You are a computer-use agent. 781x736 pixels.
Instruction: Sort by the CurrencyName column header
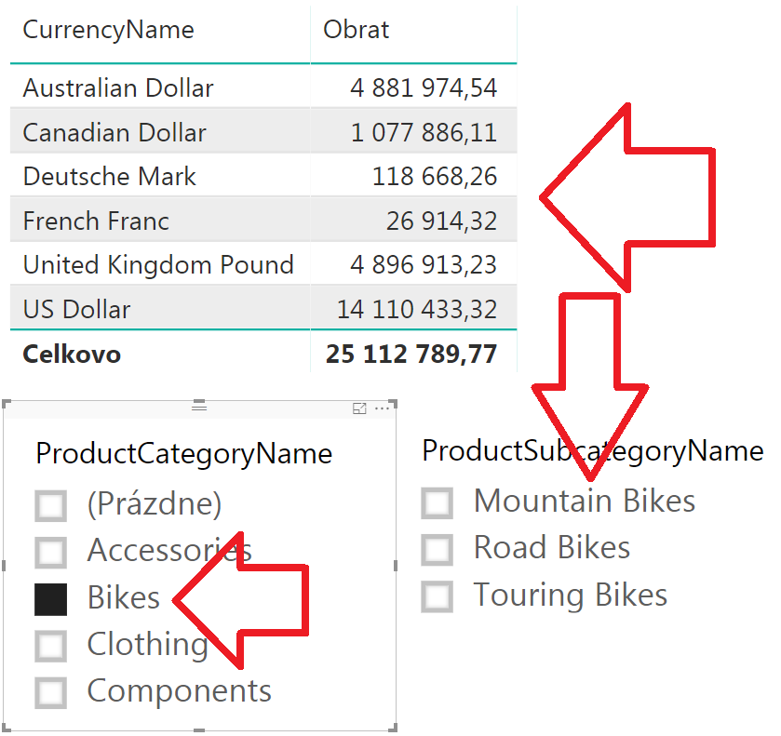pos(108,30)
